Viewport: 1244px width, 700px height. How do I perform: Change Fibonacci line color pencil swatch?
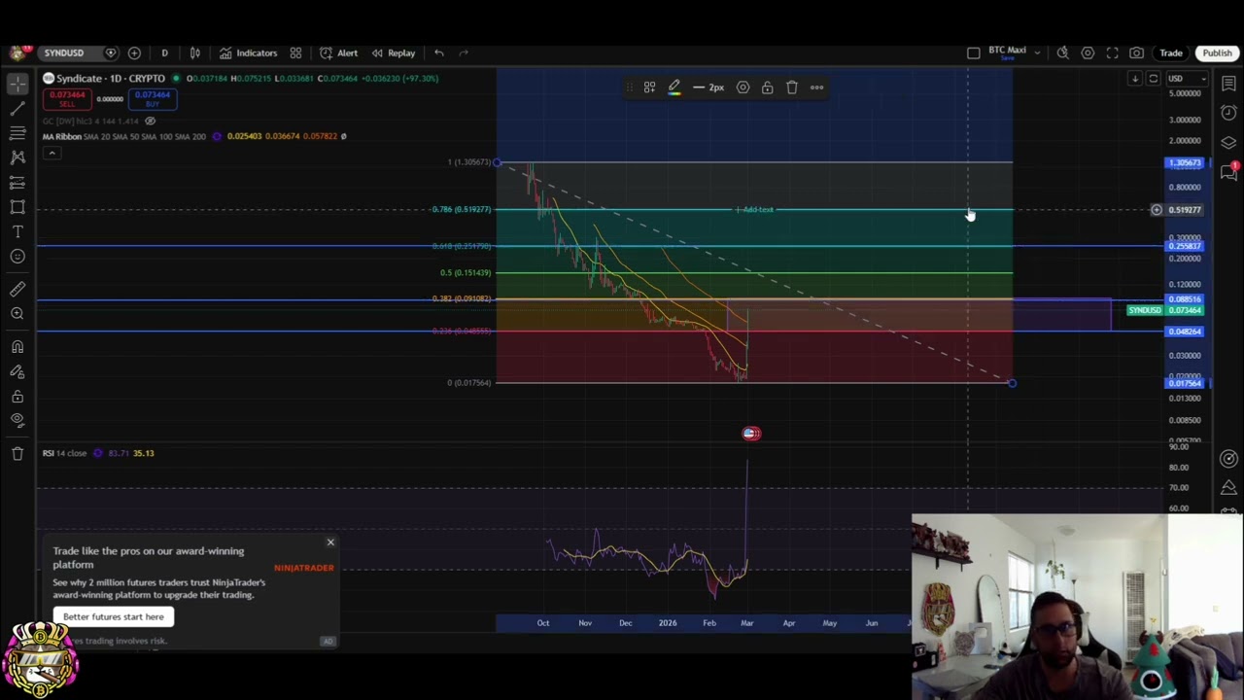pos(674,87)
